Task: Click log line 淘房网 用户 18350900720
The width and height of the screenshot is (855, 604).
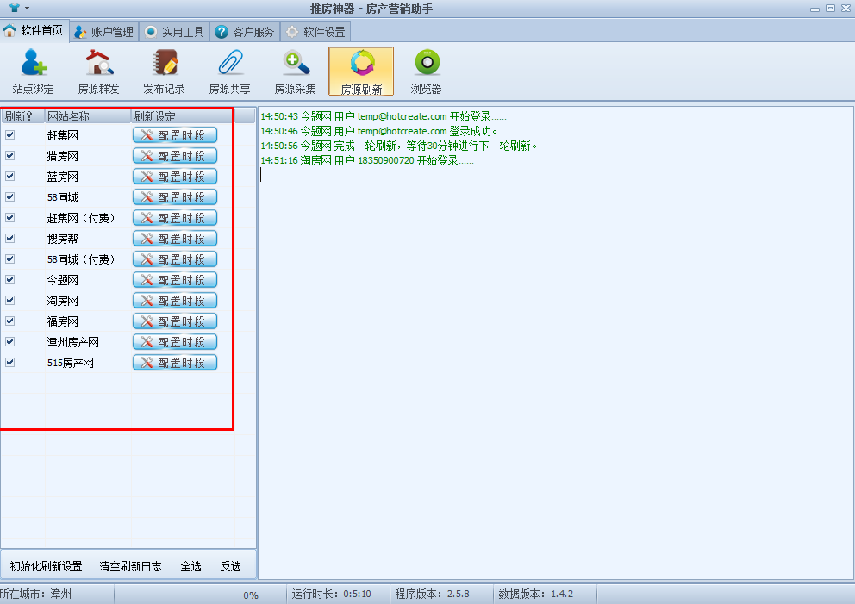Action: click(367, 161)
